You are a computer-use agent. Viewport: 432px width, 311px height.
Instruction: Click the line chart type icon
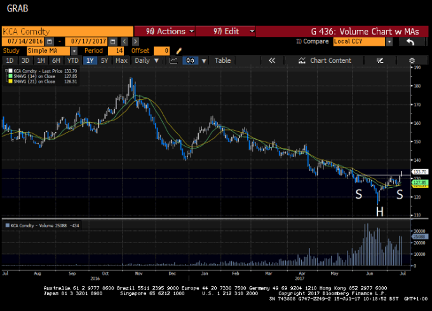click(x=173, y=60)
